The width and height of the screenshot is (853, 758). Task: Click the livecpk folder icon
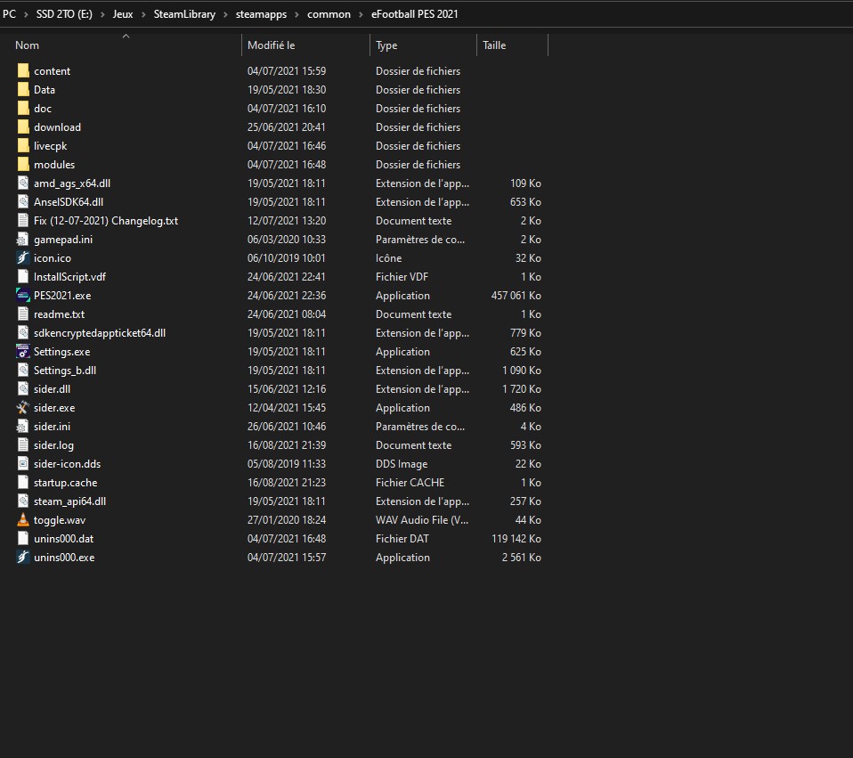coord(23,146)
